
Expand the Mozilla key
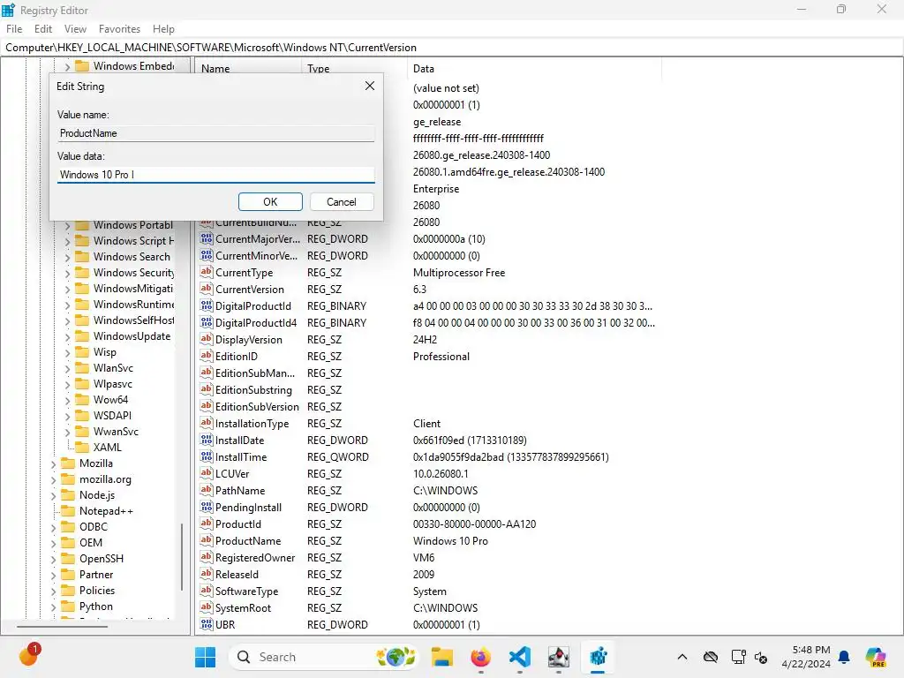(x=54, y=463)
